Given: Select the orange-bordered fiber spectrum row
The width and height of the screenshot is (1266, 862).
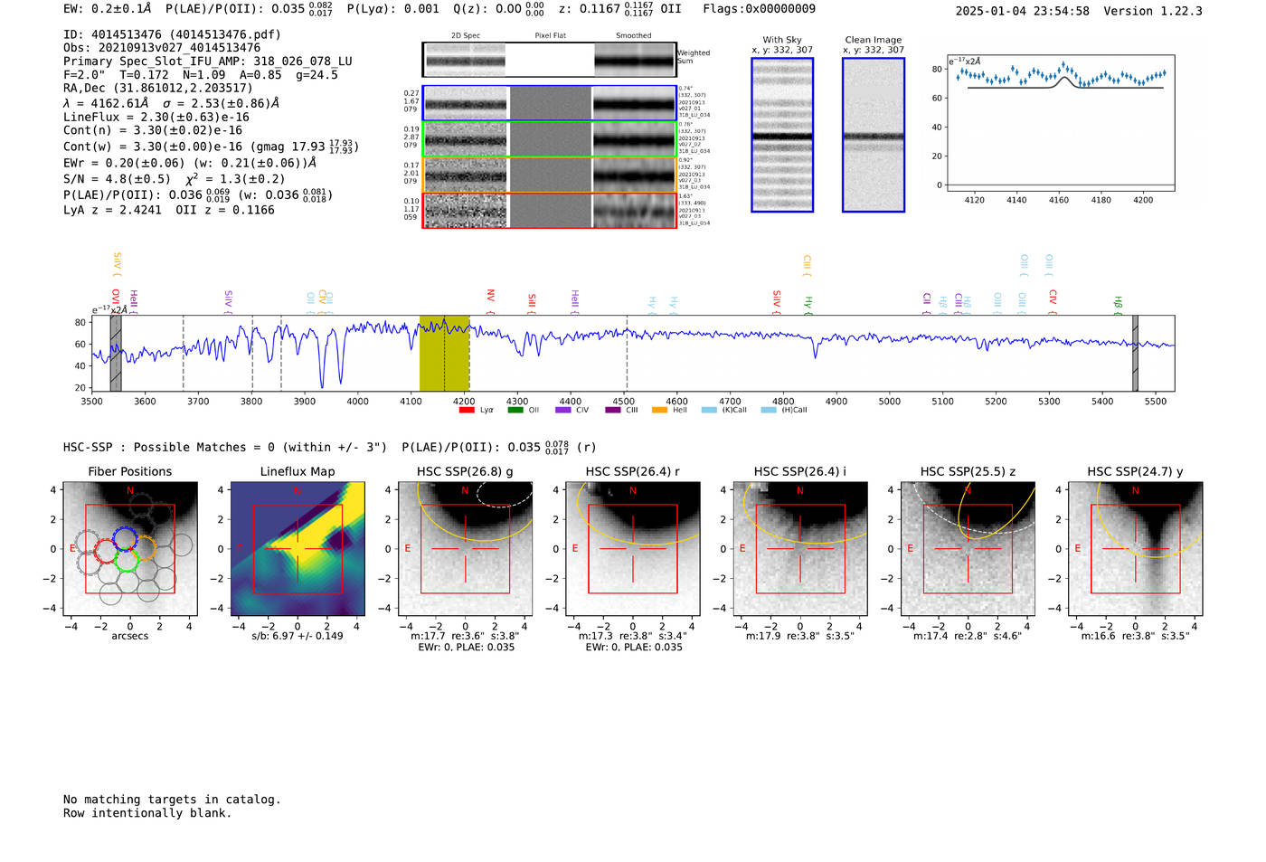Looking at the screenshot, I should 549,175.
